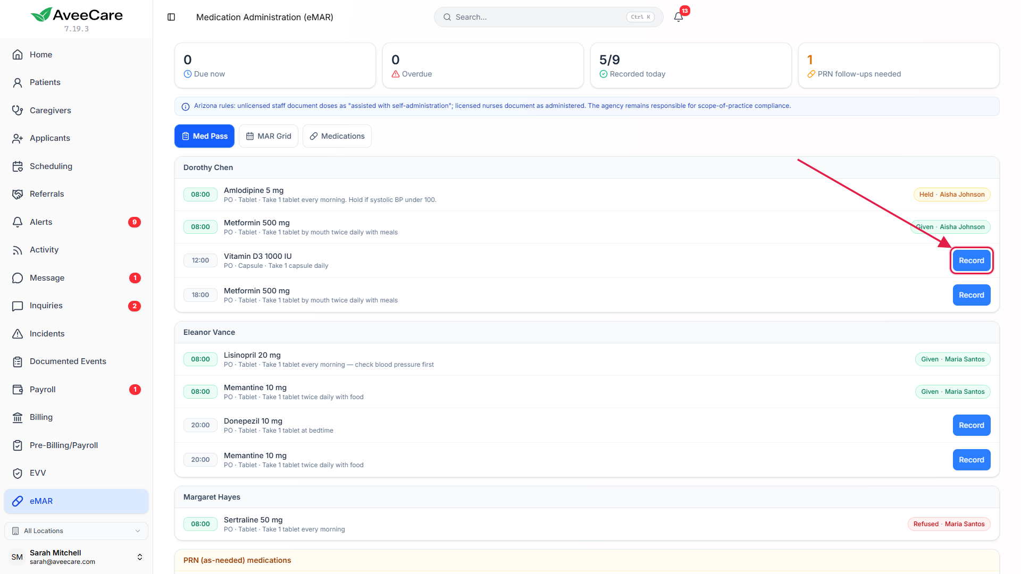Open Sarah Mitchell account switcher

pyautogui.click(x=76, y=557)
